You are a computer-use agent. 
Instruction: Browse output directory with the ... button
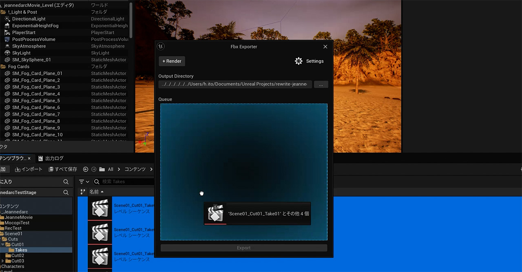321,84
